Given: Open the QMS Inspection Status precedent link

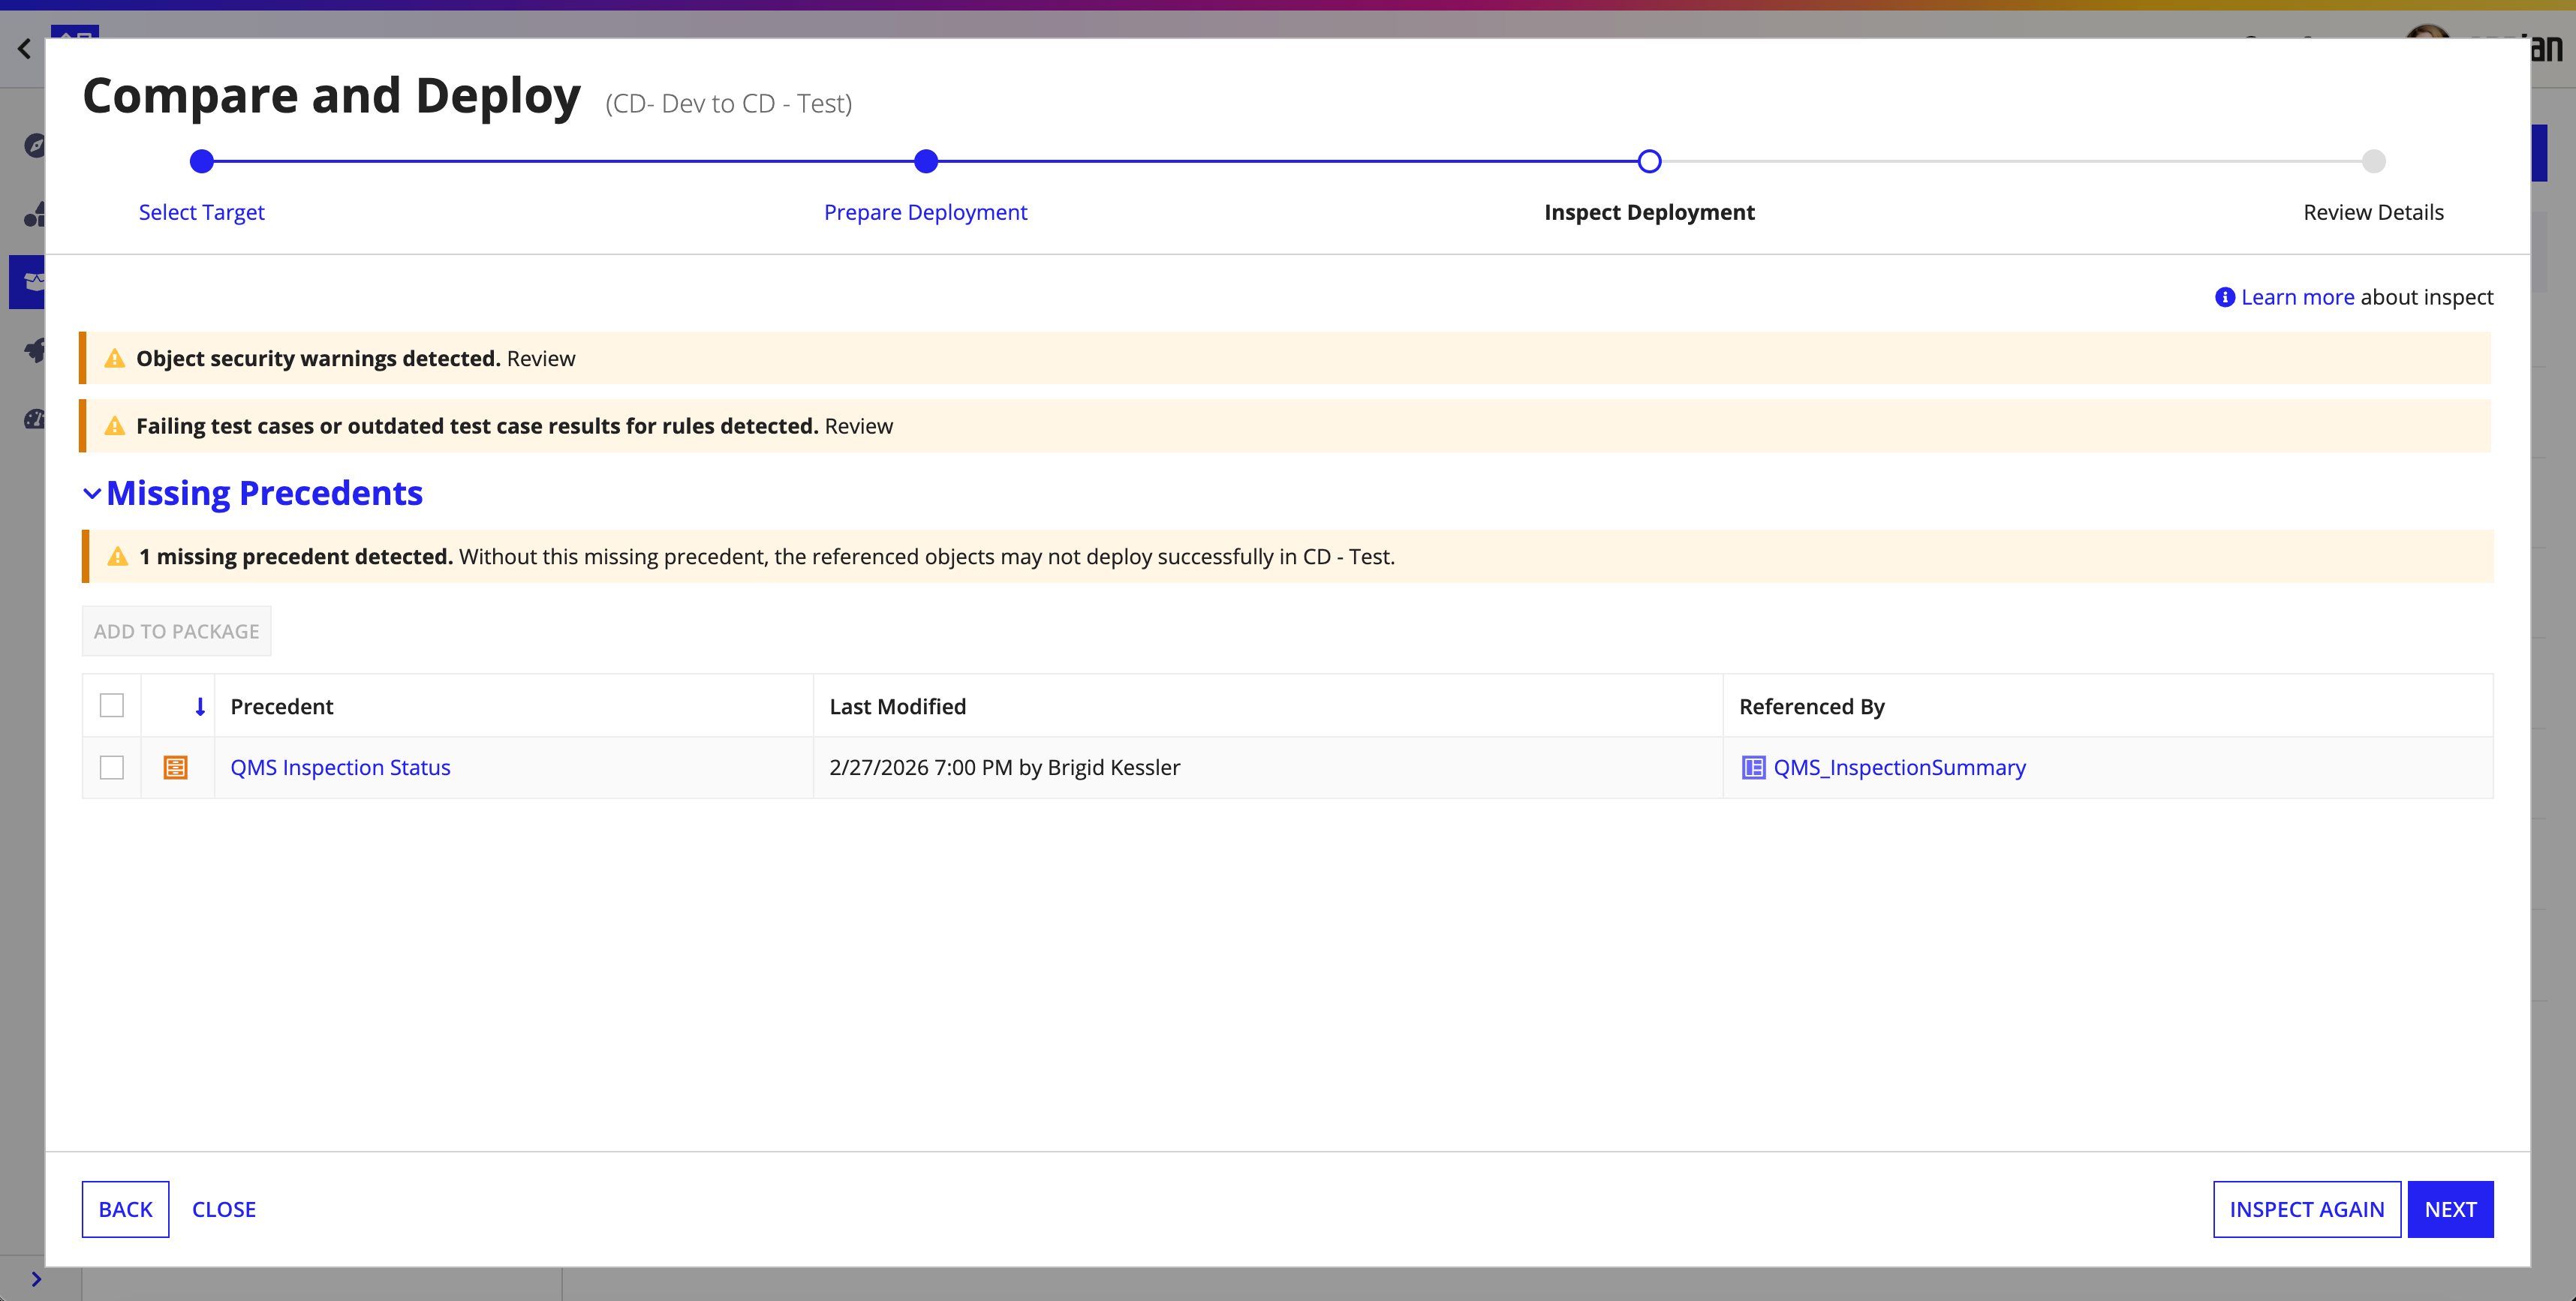Looking at the screenshot, I should (340, 768).
